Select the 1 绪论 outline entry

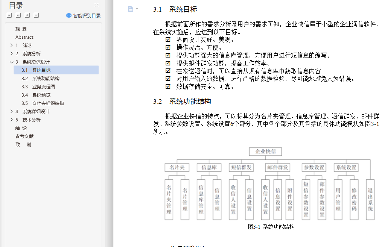point(23,45)
